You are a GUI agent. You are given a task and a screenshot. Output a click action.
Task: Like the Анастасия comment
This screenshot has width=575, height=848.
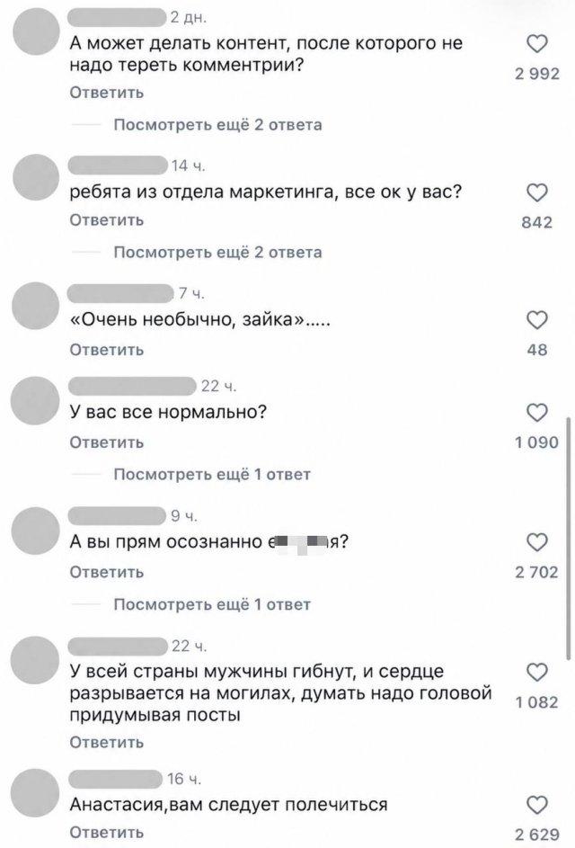pyautogui.click(x=537, y=805)
